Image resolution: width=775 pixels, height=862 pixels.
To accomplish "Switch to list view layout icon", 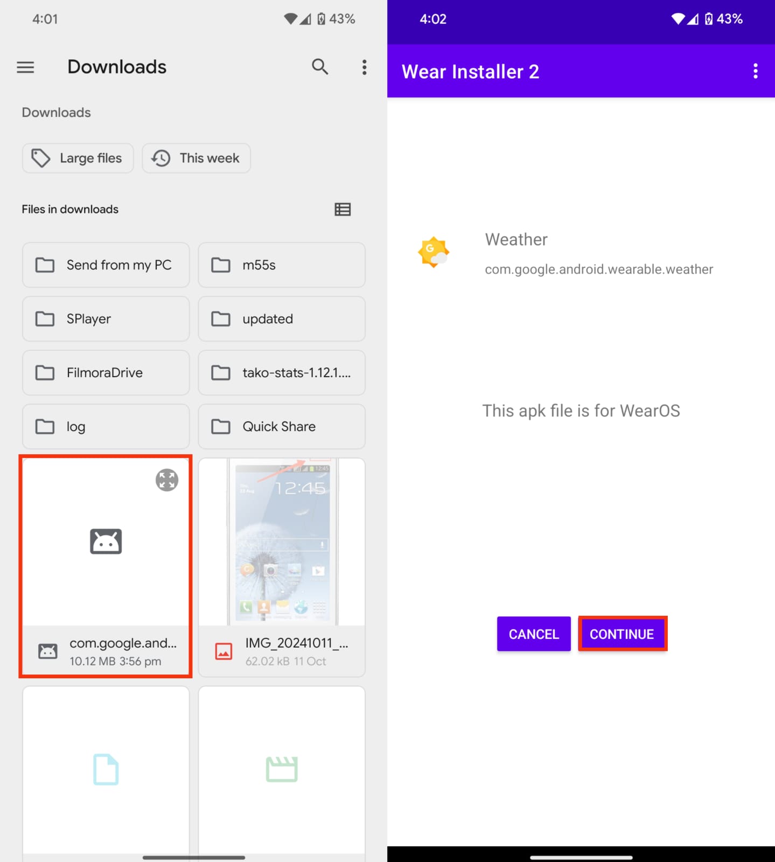I will tap(343, 209).
